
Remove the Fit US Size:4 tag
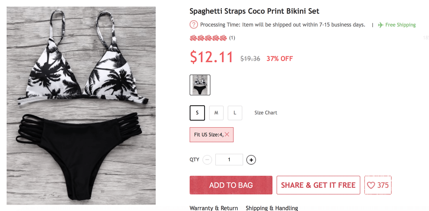(x=227, y=134)
